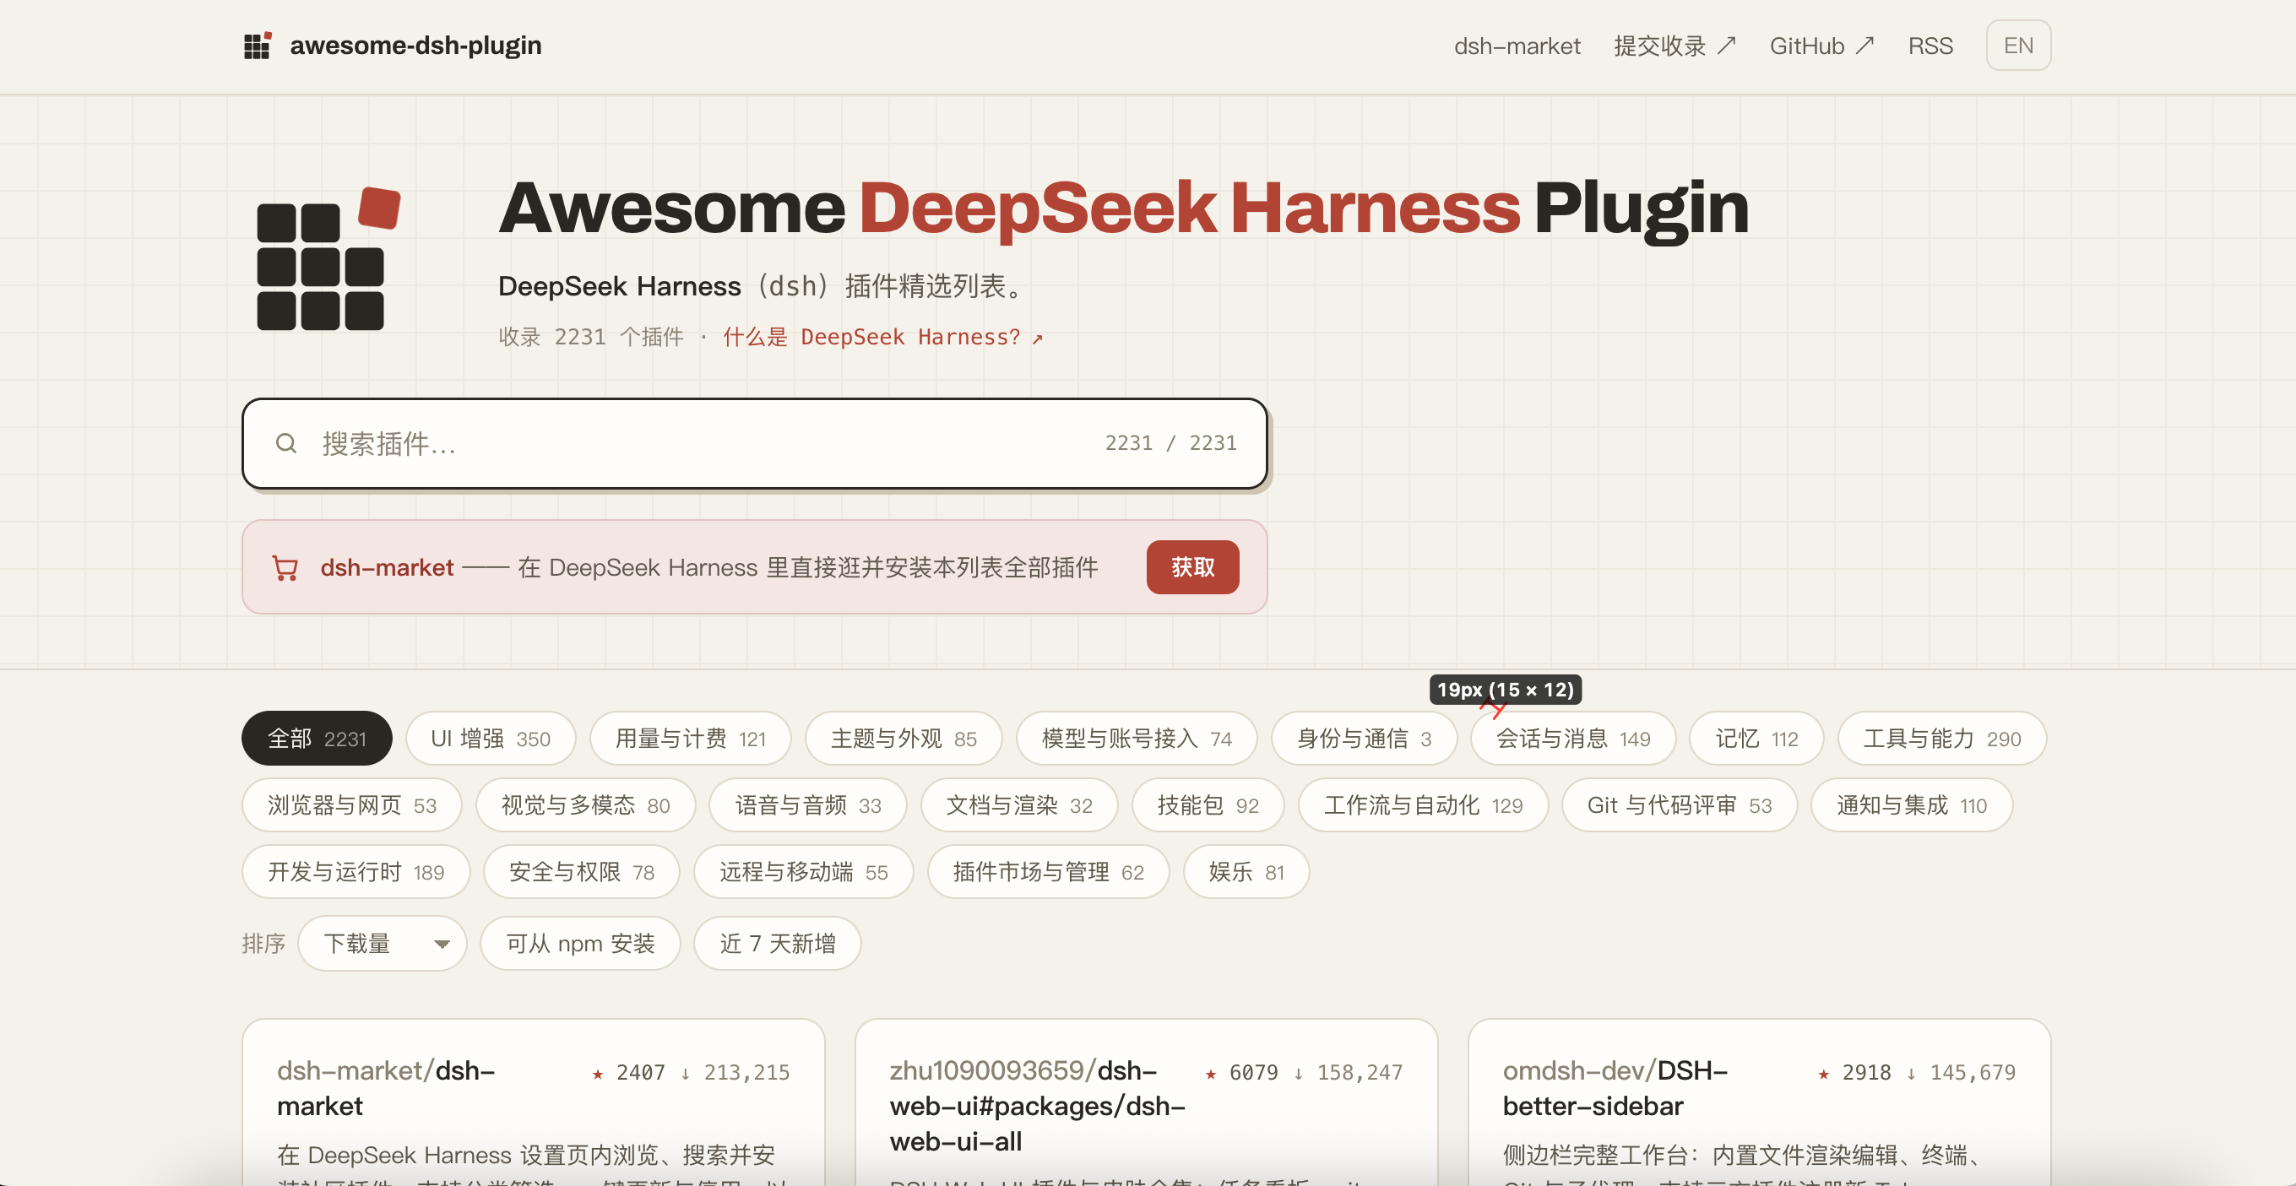Image resolution: width=2296 pixels, height=1186 pixels.
Task: Click the search magnifier icon
Action: (x=285, y=443)
